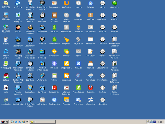The width and height of the screenshot is (165, 124).
Task: Click the ico window taskbar button
Action: pyautogui.click(x=42, y=122)
